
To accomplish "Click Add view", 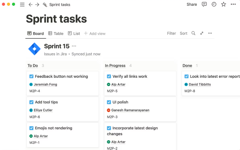I will pos(95,33).
